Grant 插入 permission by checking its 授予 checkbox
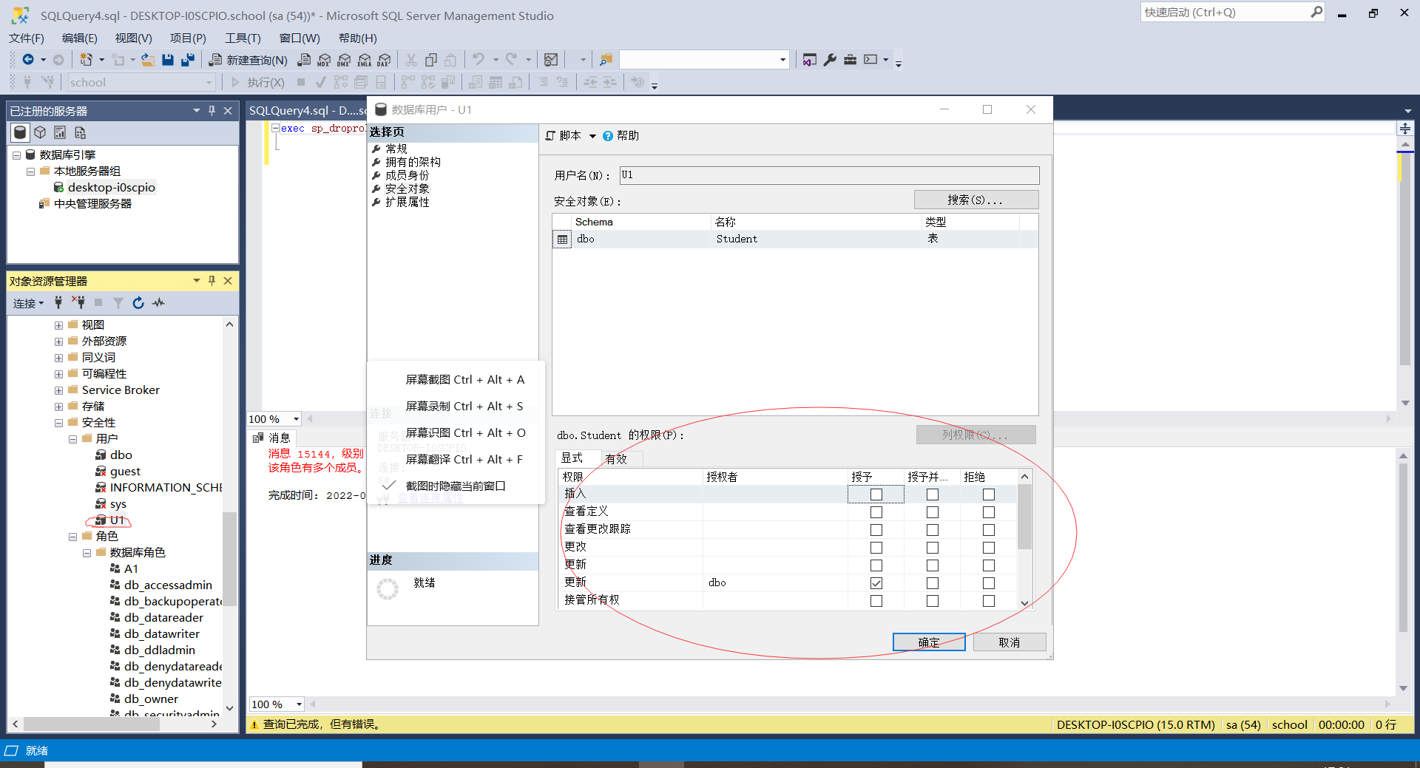Screen dimensions: 1420x768 pyautogui.click(x=876, y=494)
